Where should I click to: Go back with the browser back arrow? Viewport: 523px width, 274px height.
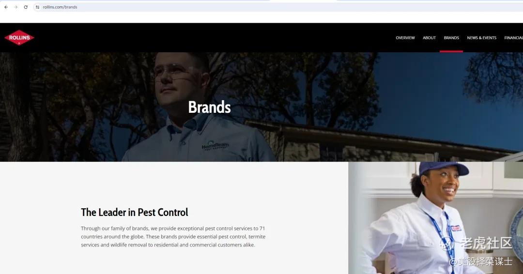(6, 7)
